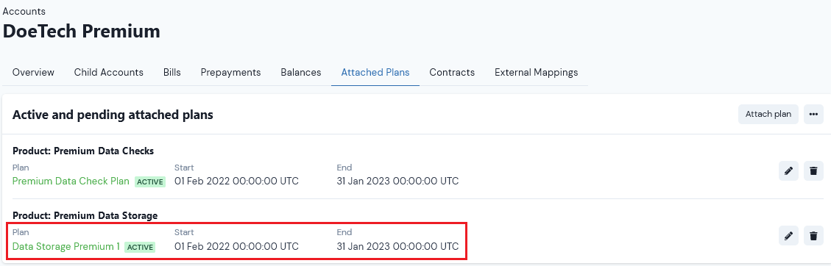The image size is (831, 266).
Task: Click the Attach plan button
Action: [x=768, y=114]
